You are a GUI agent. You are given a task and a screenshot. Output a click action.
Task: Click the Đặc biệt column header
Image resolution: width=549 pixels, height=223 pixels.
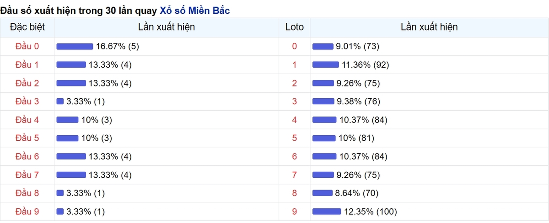pos(27,27)
